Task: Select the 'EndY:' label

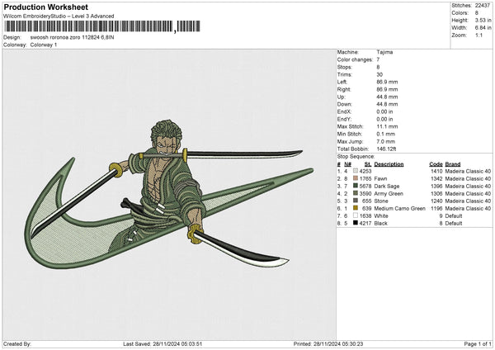Action: (344, 119)
